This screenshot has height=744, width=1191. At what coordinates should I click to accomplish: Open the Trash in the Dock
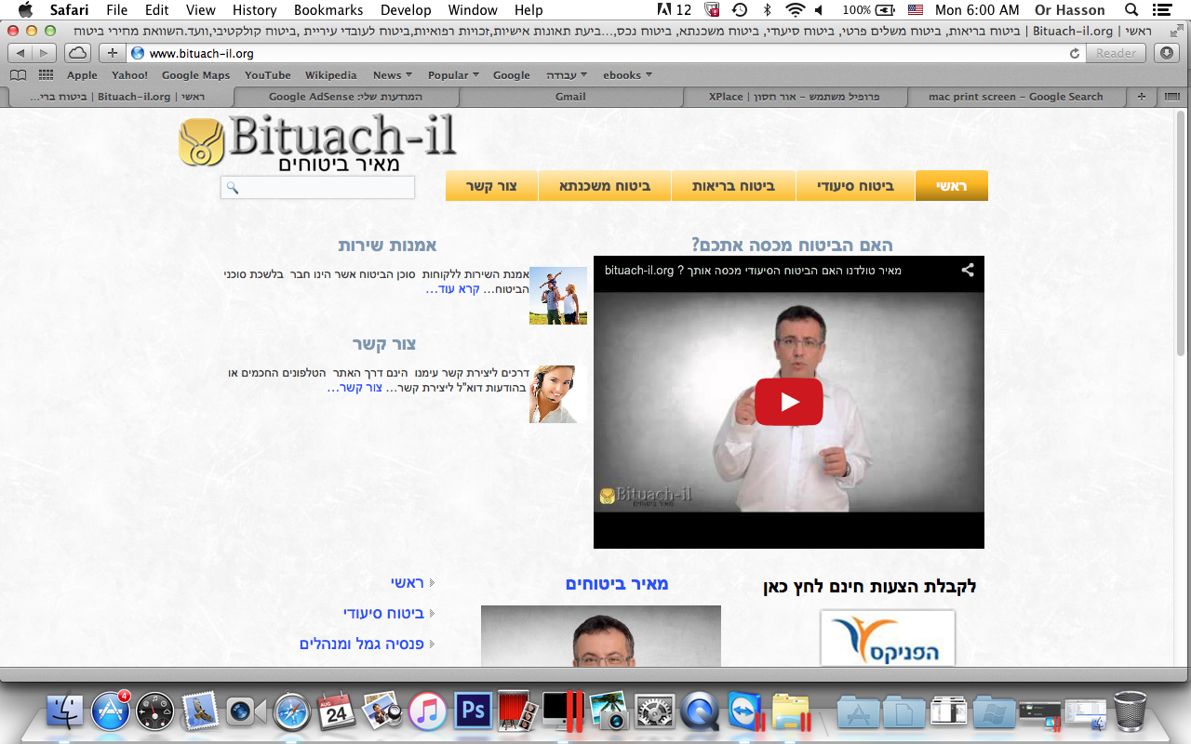tap(1130, 711)
